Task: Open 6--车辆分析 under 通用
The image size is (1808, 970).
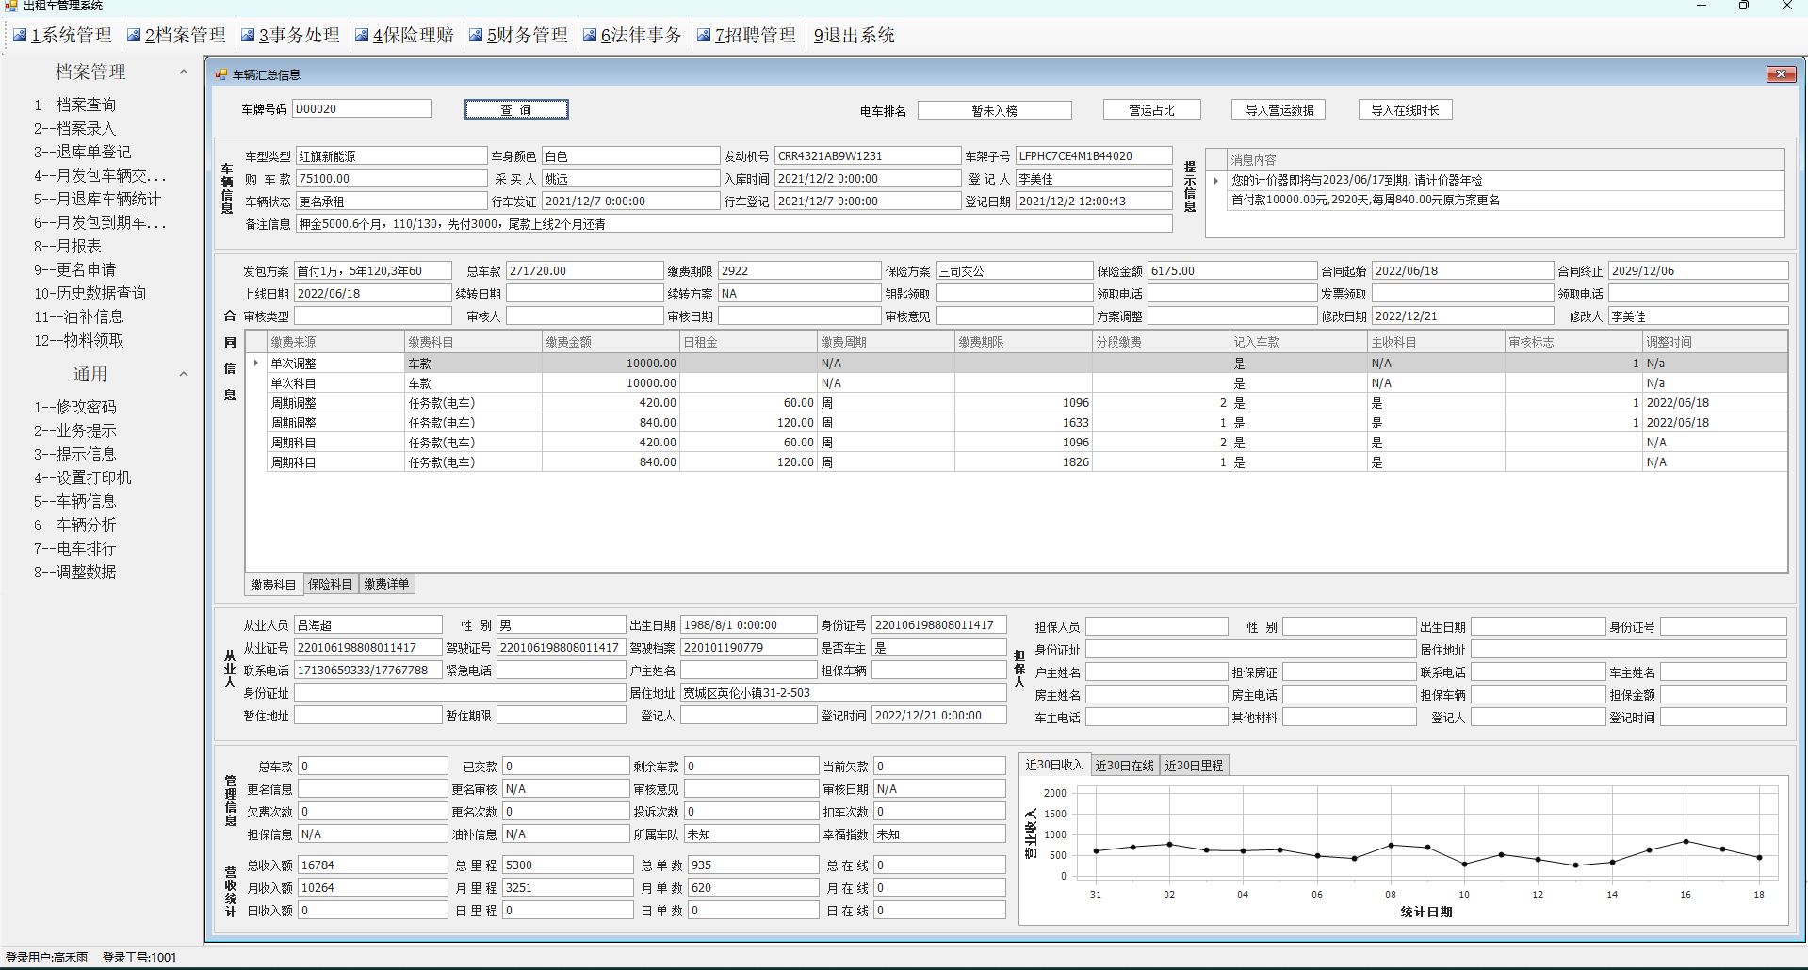Action: click(x=75, y=525)
